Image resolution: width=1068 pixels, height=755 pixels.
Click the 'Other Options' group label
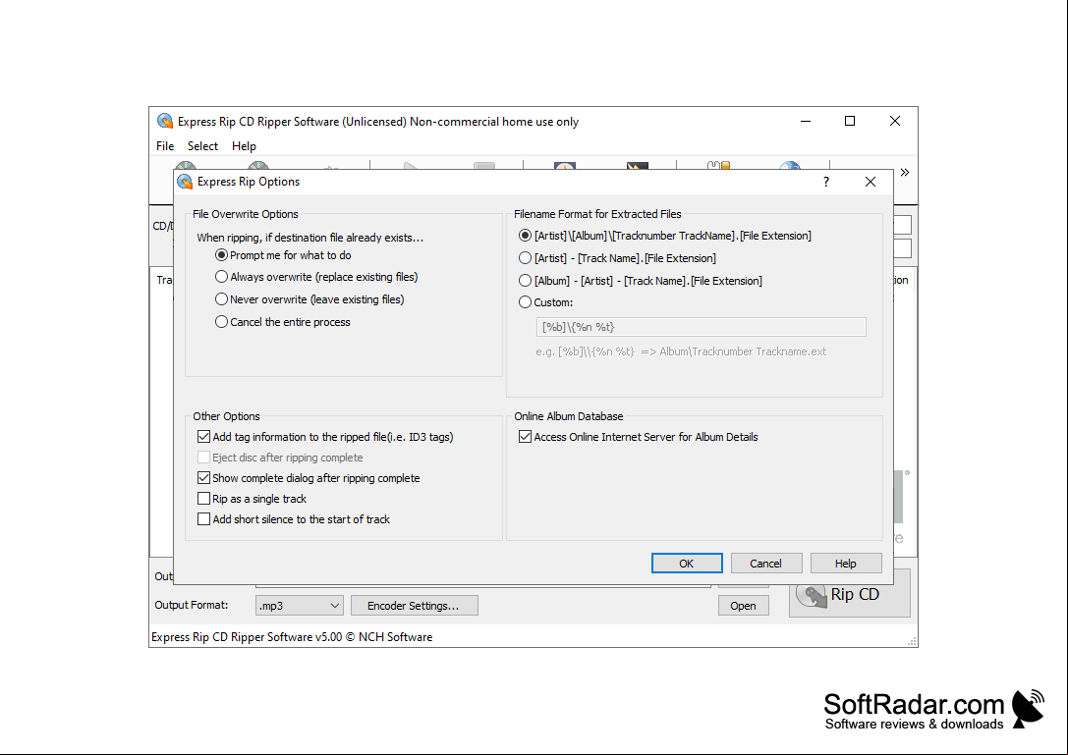pos(226,416)
